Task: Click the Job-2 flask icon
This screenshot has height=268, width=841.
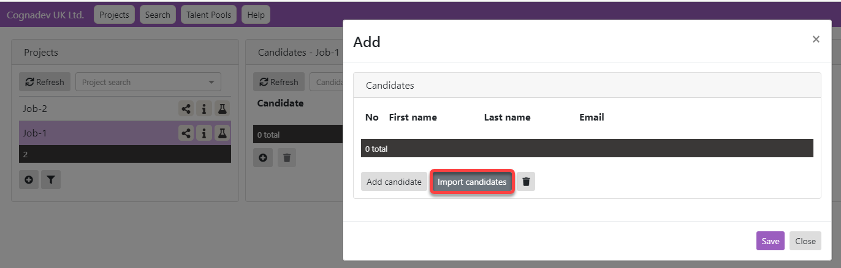Action: tap(222, 109)
